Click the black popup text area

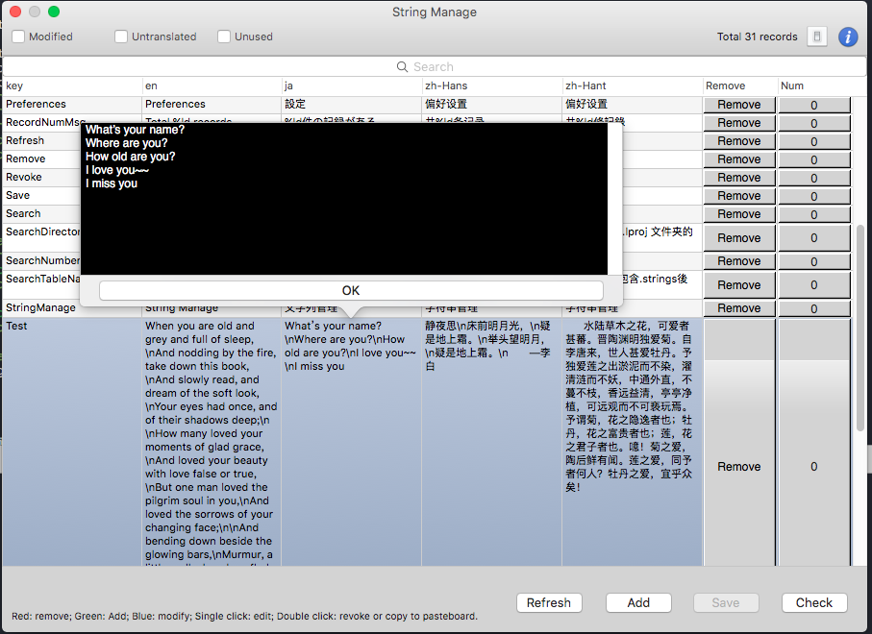tap(344, 199)
